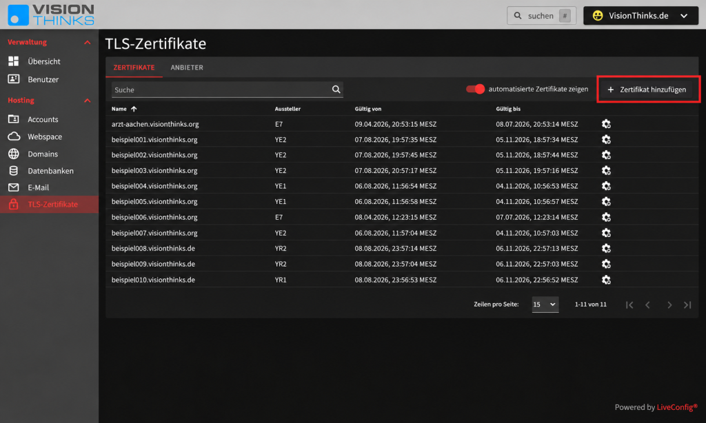Open settings gear for beispiel004.visionthinks.org
Screen dimensions: 706x423
[606, 186]
